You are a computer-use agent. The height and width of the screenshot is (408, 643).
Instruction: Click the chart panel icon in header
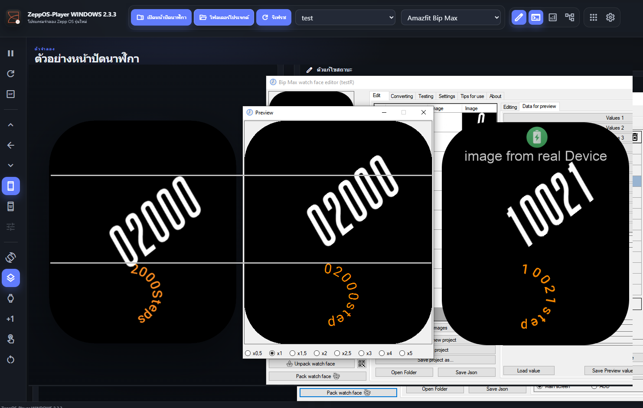[553, 18]
